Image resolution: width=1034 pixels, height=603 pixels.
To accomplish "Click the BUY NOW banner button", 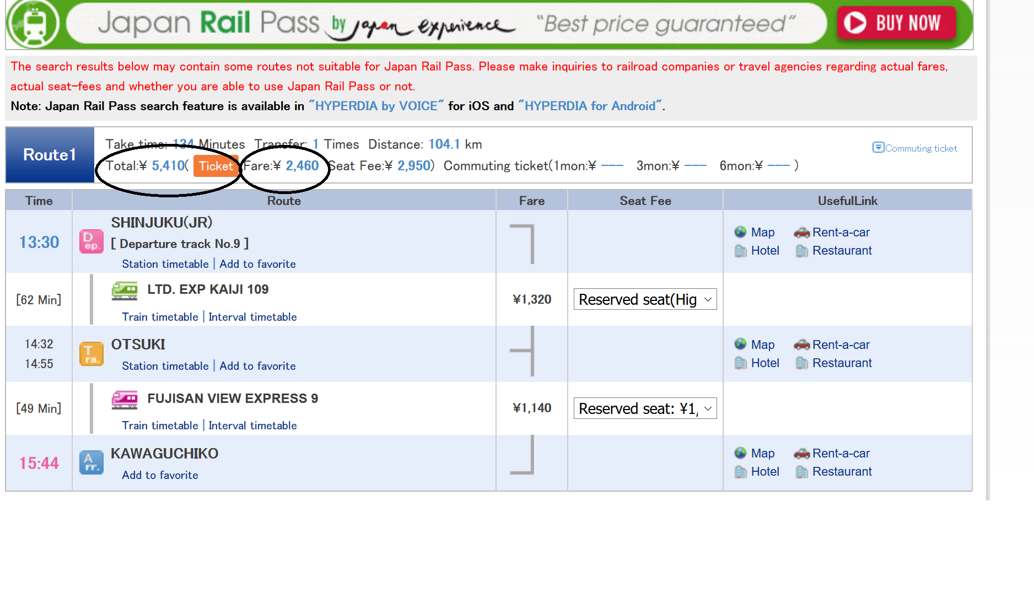I will tap(896, 23).
